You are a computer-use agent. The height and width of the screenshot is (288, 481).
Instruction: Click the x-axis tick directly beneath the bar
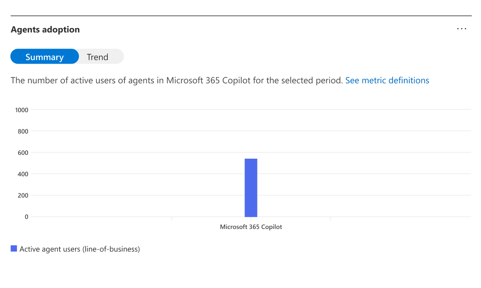pyautogui.click(x=251, y=219)
